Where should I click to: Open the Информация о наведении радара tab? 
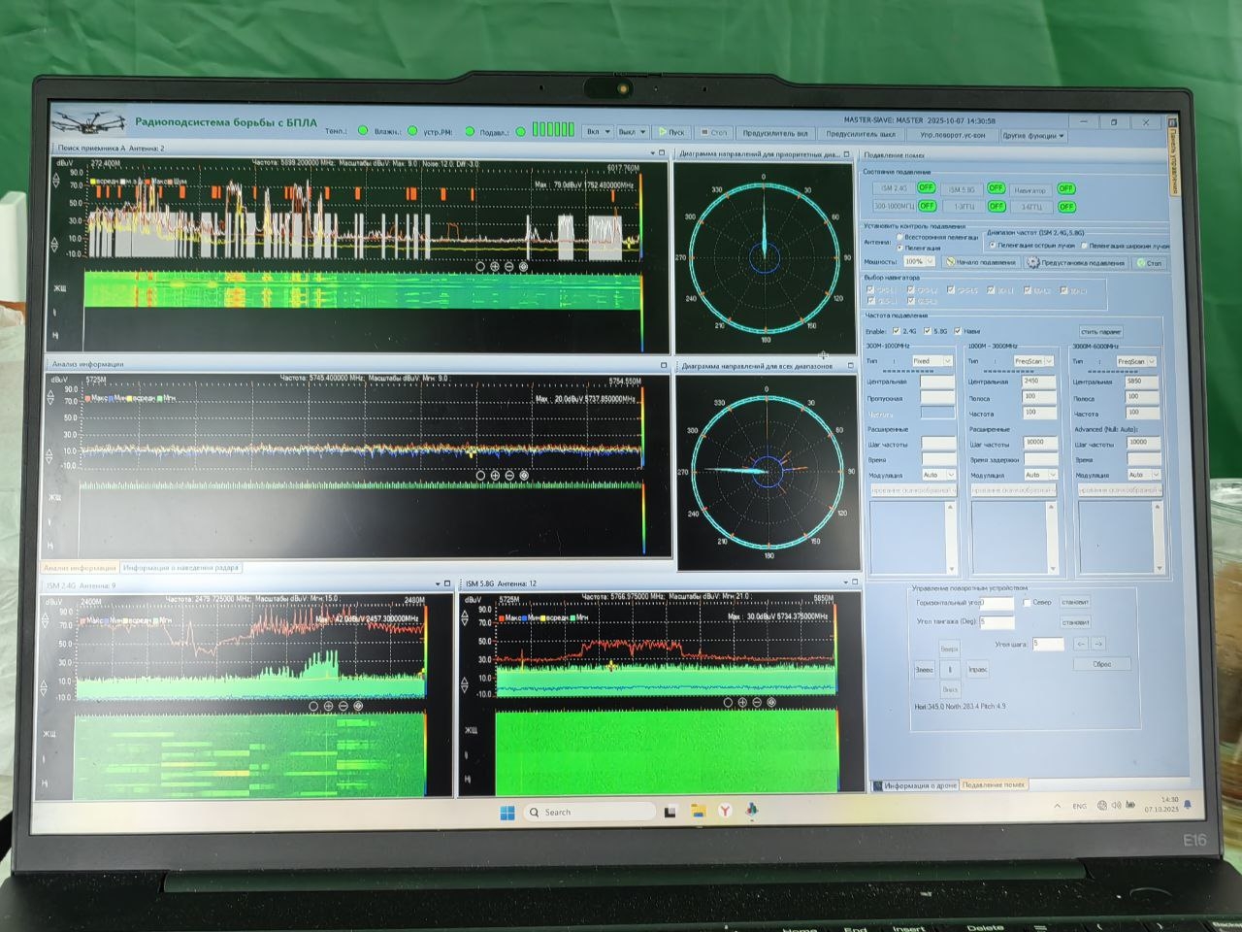pyautogui.click(x=180, y=568)
